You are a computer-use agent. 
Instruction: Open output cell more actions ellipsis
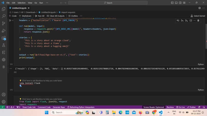click(11, 69)
